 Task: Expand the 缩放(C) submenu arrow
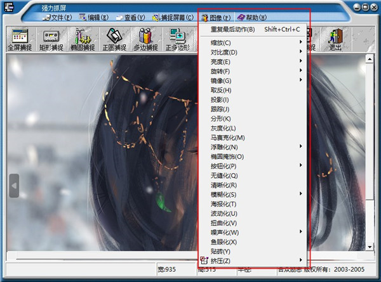click(300, 42)
